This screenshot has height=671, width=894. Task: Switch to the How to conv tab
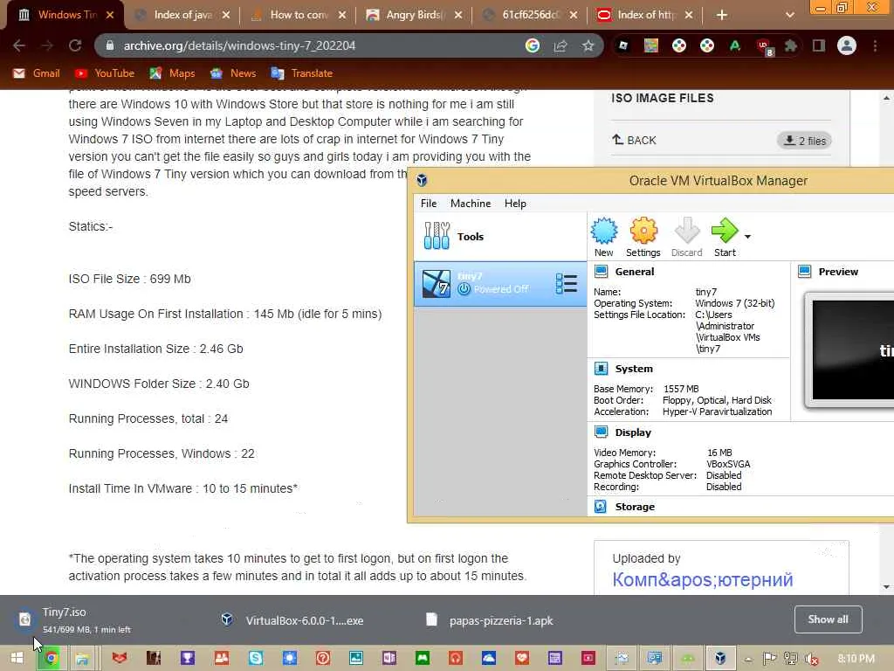299,15
